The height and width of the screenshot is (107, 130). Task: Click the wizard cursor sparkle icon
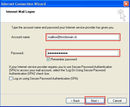[x=121, y=15]
